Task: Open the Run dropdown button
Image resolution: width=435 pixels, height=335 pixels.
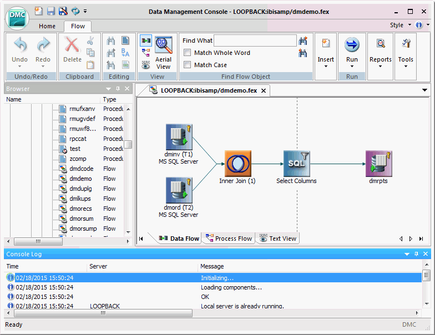Action: point(352,52)
